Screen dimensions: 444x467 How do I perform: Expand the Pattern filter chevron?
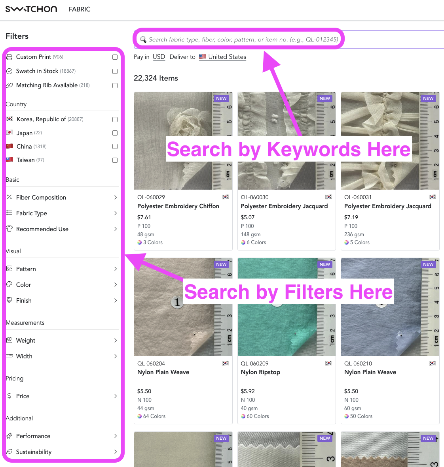pyautogui.click(x=116, y=269)
